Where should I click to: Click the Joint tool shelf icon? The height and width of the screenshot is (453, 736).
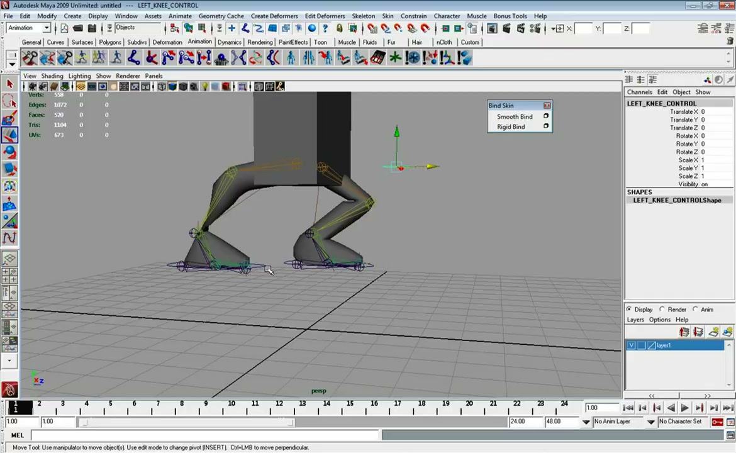pos(133,58)
